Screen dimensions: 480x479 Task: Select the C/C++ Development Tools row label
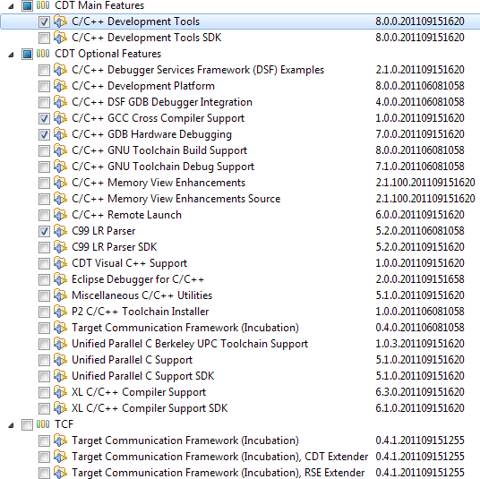135,21
